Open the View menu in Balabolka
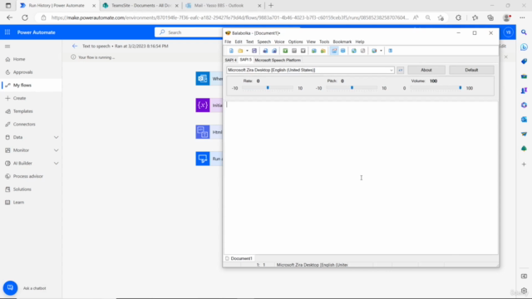Viewport: 532px width, 299px height. click(311, 42)
